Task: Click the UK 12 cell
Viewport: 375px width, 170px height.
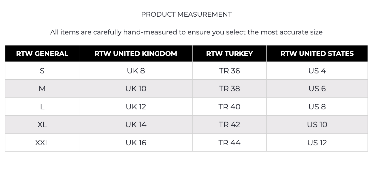Action: pyautogui.click(x=136, y=107)
